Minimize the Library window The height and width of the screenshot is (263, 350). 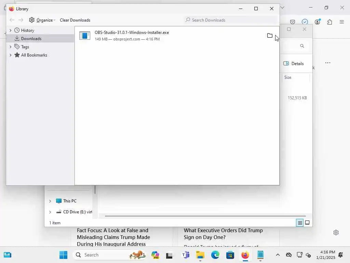tap(241, 9)
